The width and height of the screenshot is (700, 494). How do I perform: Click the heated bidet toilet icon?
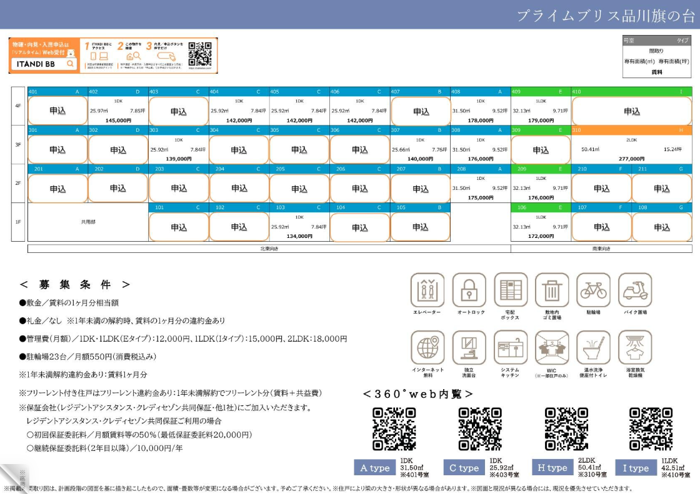coord(593,347)
